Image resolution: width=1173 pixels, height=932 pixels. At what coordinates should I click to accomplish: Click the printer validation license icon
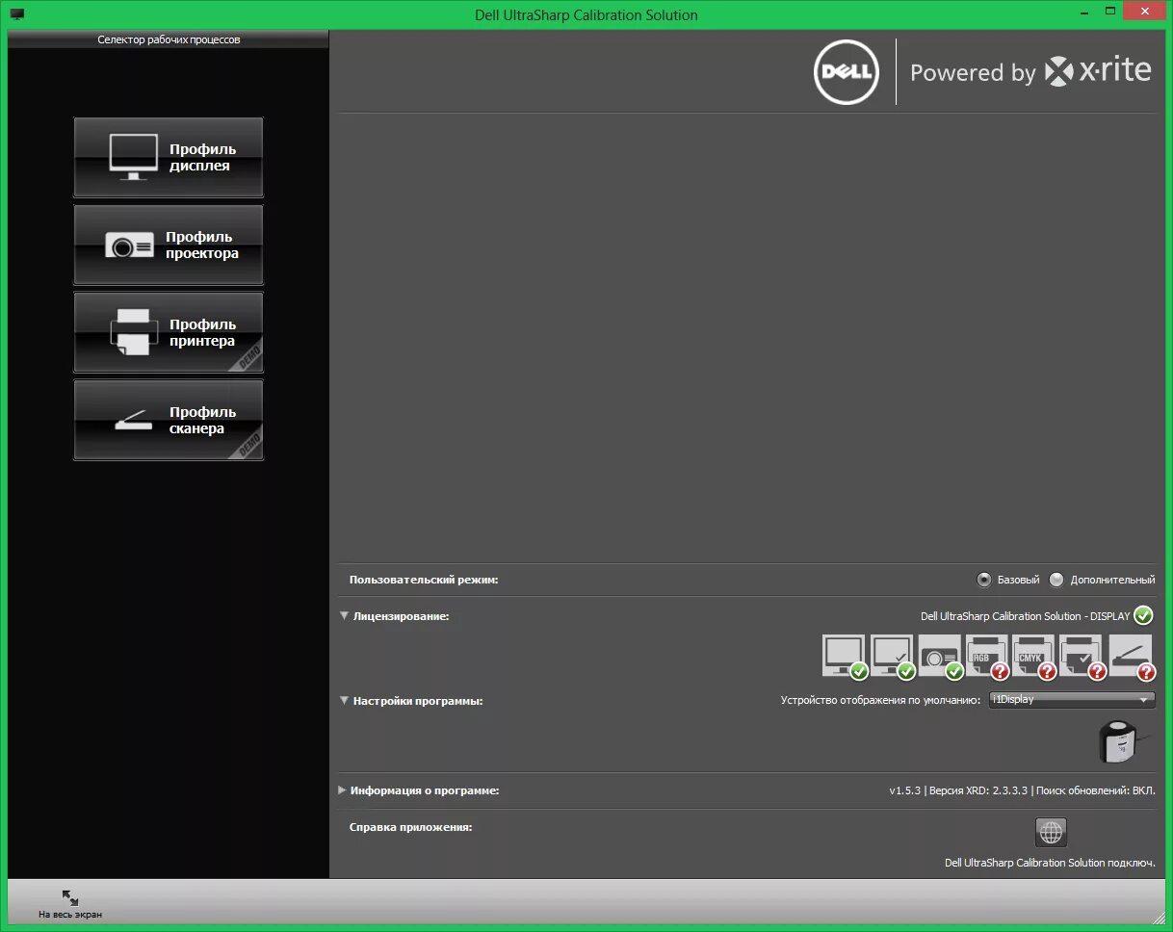(1082, 655)
